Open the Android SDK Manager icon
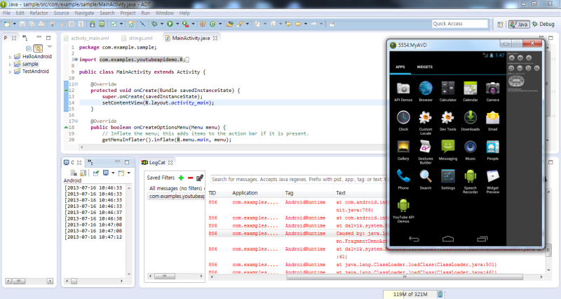Screen dimensions: 561x299 (x=93, y=24)
